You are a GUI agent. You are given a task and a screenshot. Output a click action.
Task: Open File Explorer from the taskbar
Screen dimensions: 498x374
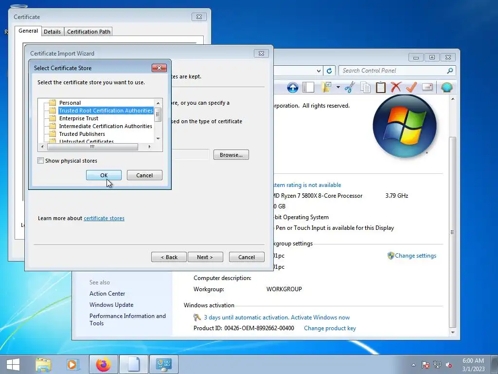coord(43,364)
